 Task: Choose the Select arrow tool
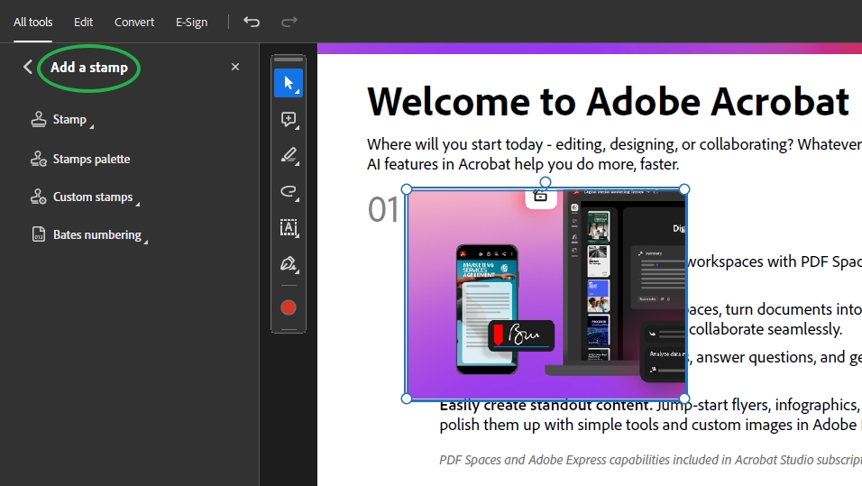tap(289, 83)
